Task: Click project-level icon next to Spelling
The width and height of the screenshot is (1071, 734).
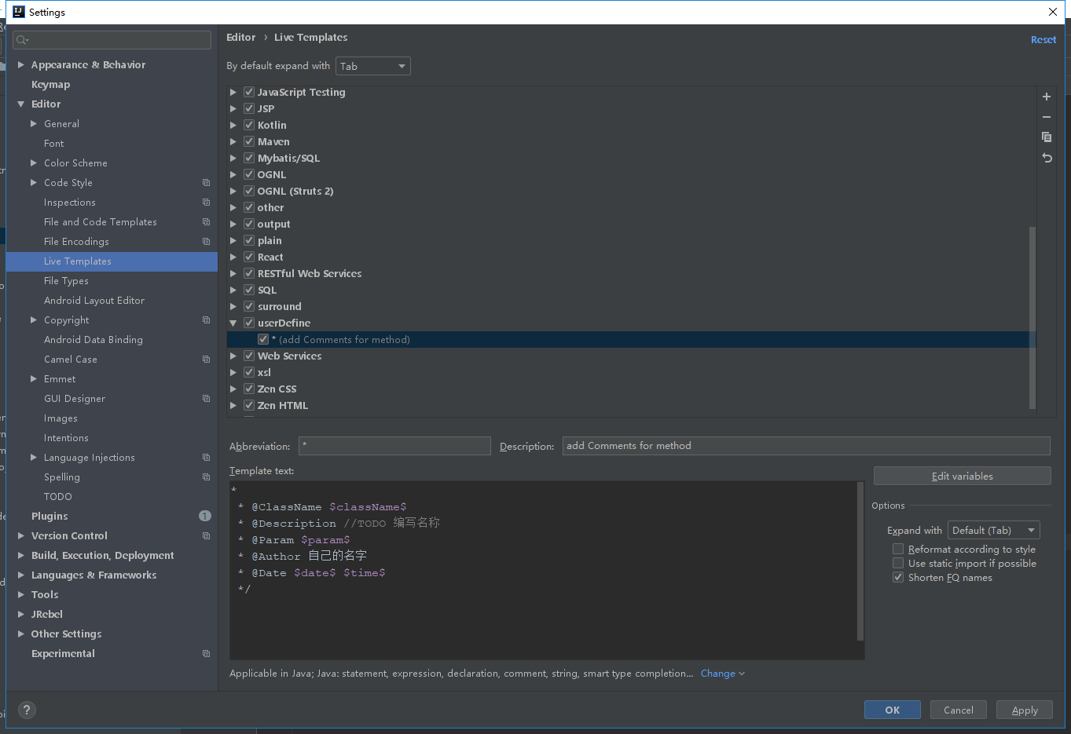Action: [x=206, y=477]
